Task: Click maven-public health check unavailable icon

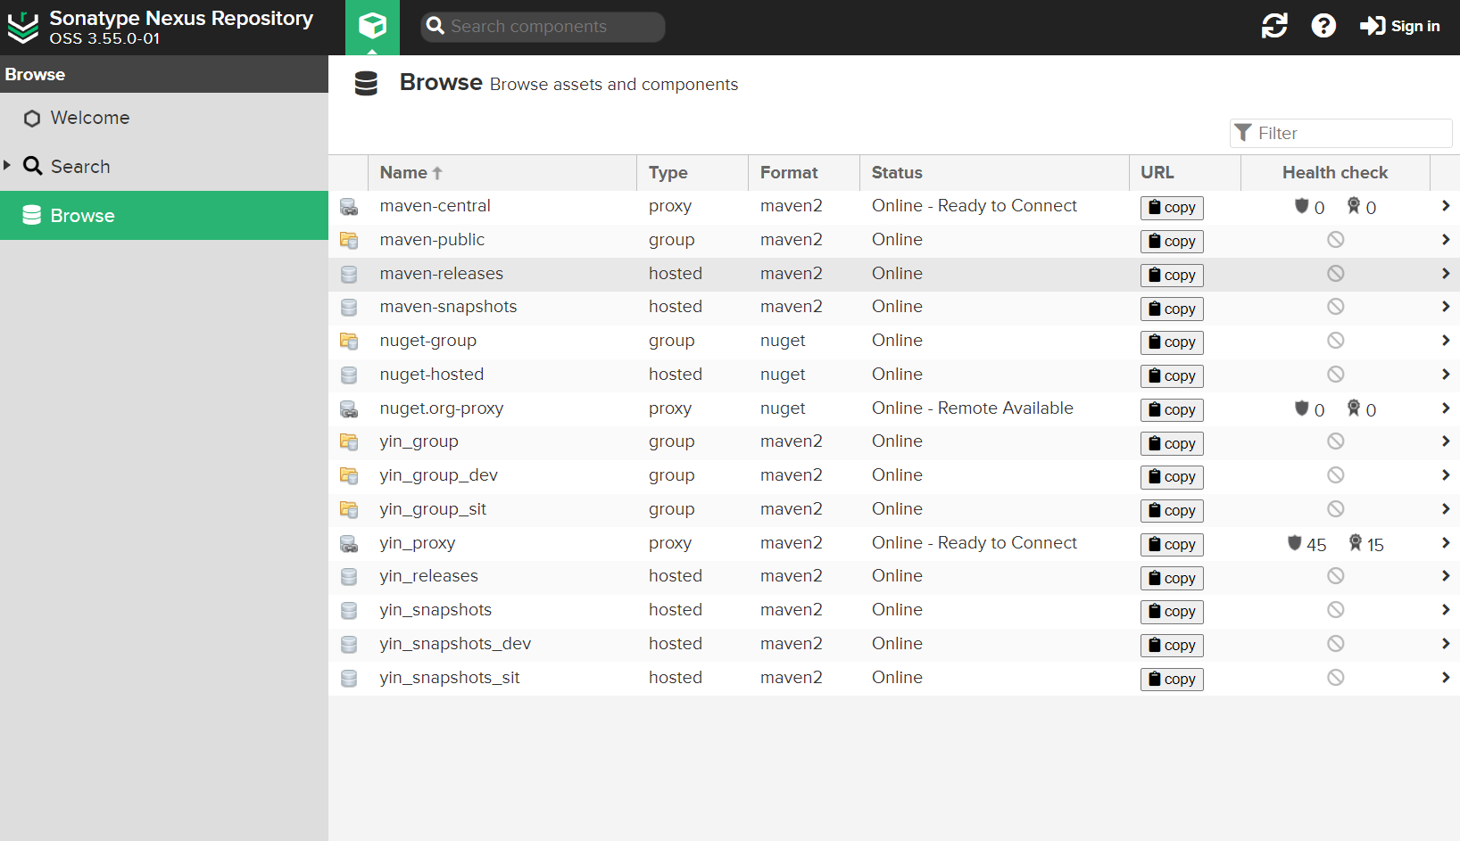Action: (x=1335, y=239)
